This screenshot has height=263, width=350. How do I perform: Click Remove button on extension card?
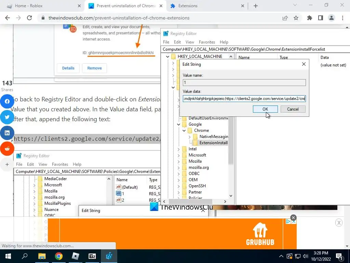click(x=94, y=68)
